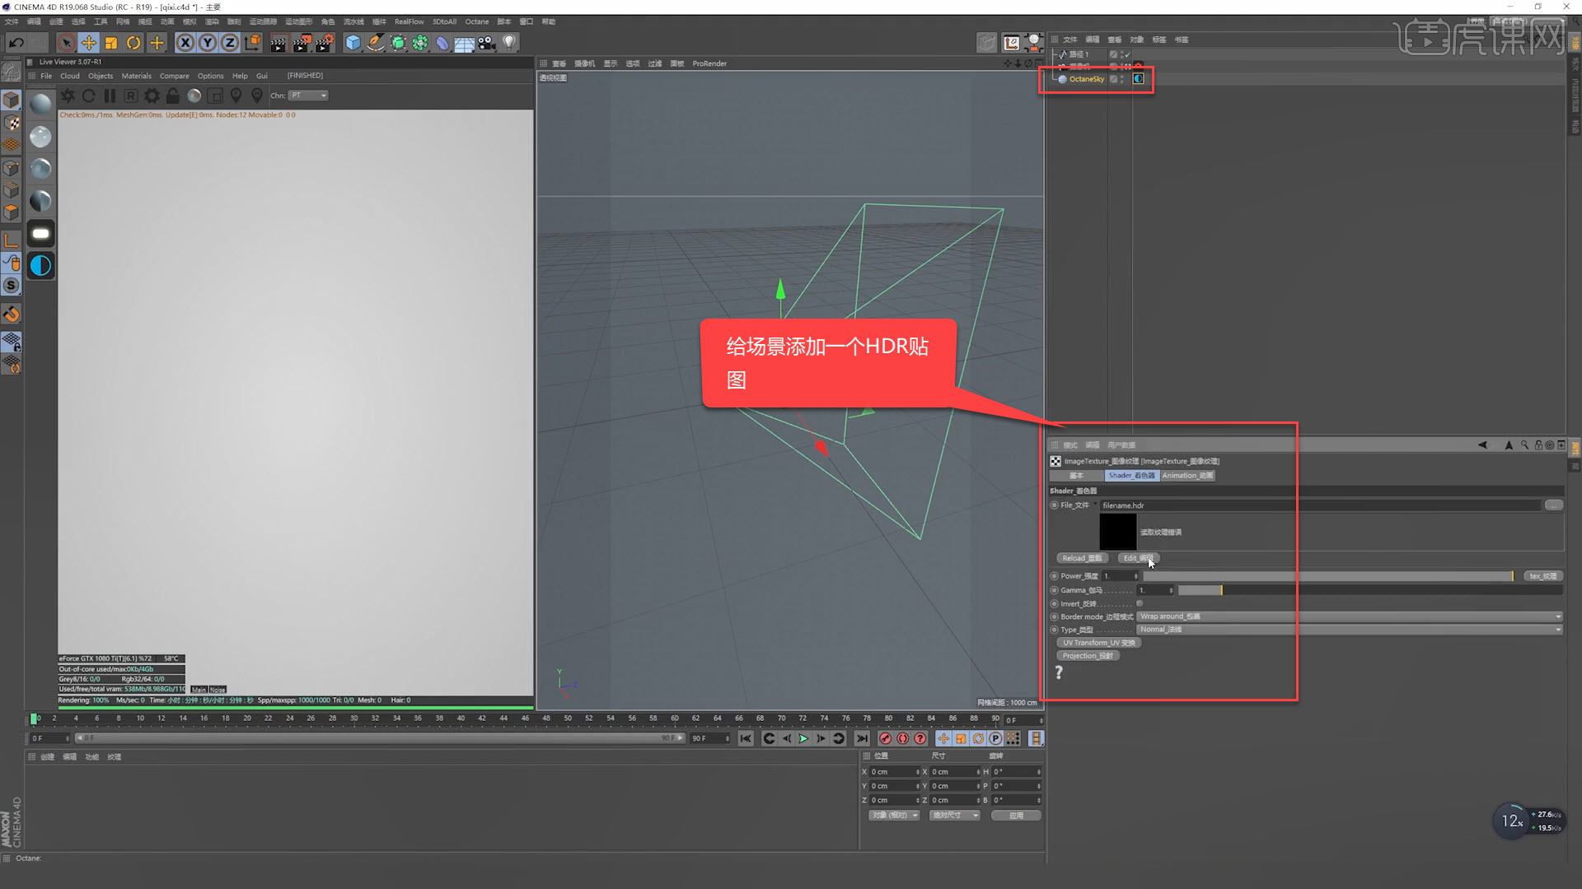Activate the Rotate tool in the top toolbar
The image size is (1582, 889).
(133, 43)
